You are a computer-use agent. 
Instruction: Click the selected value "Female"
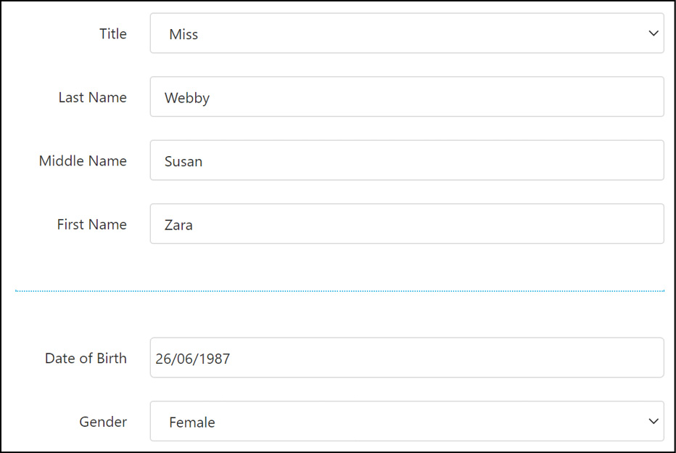pos(192,422)
